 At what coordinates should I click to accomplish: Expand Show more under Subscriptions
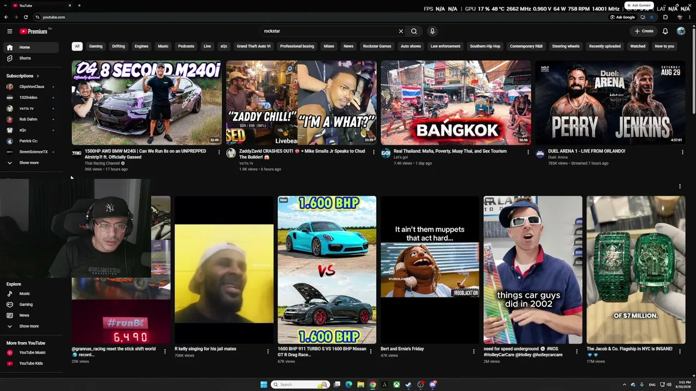(30, 163)
